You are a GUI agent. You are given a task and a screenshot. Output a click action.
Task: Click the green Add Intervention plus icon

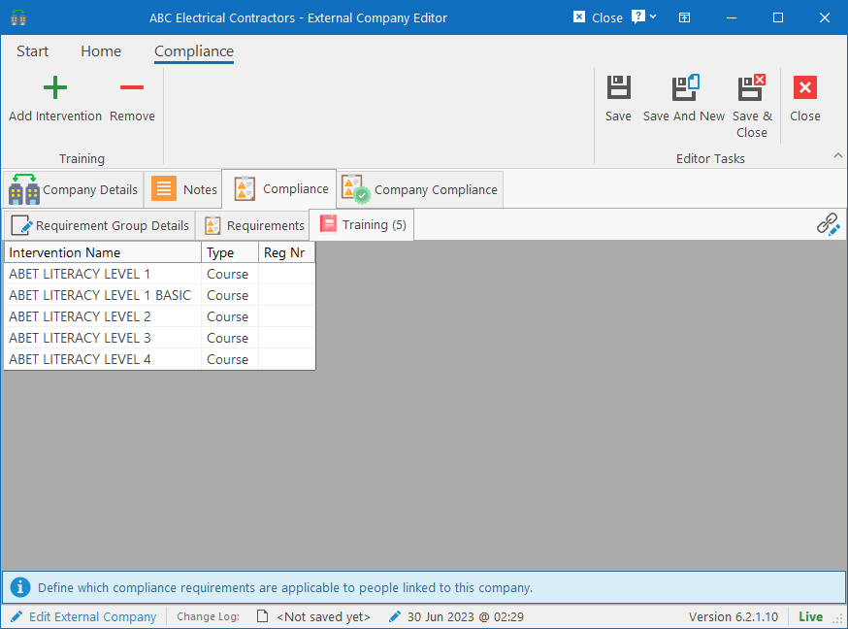(55, 87)
